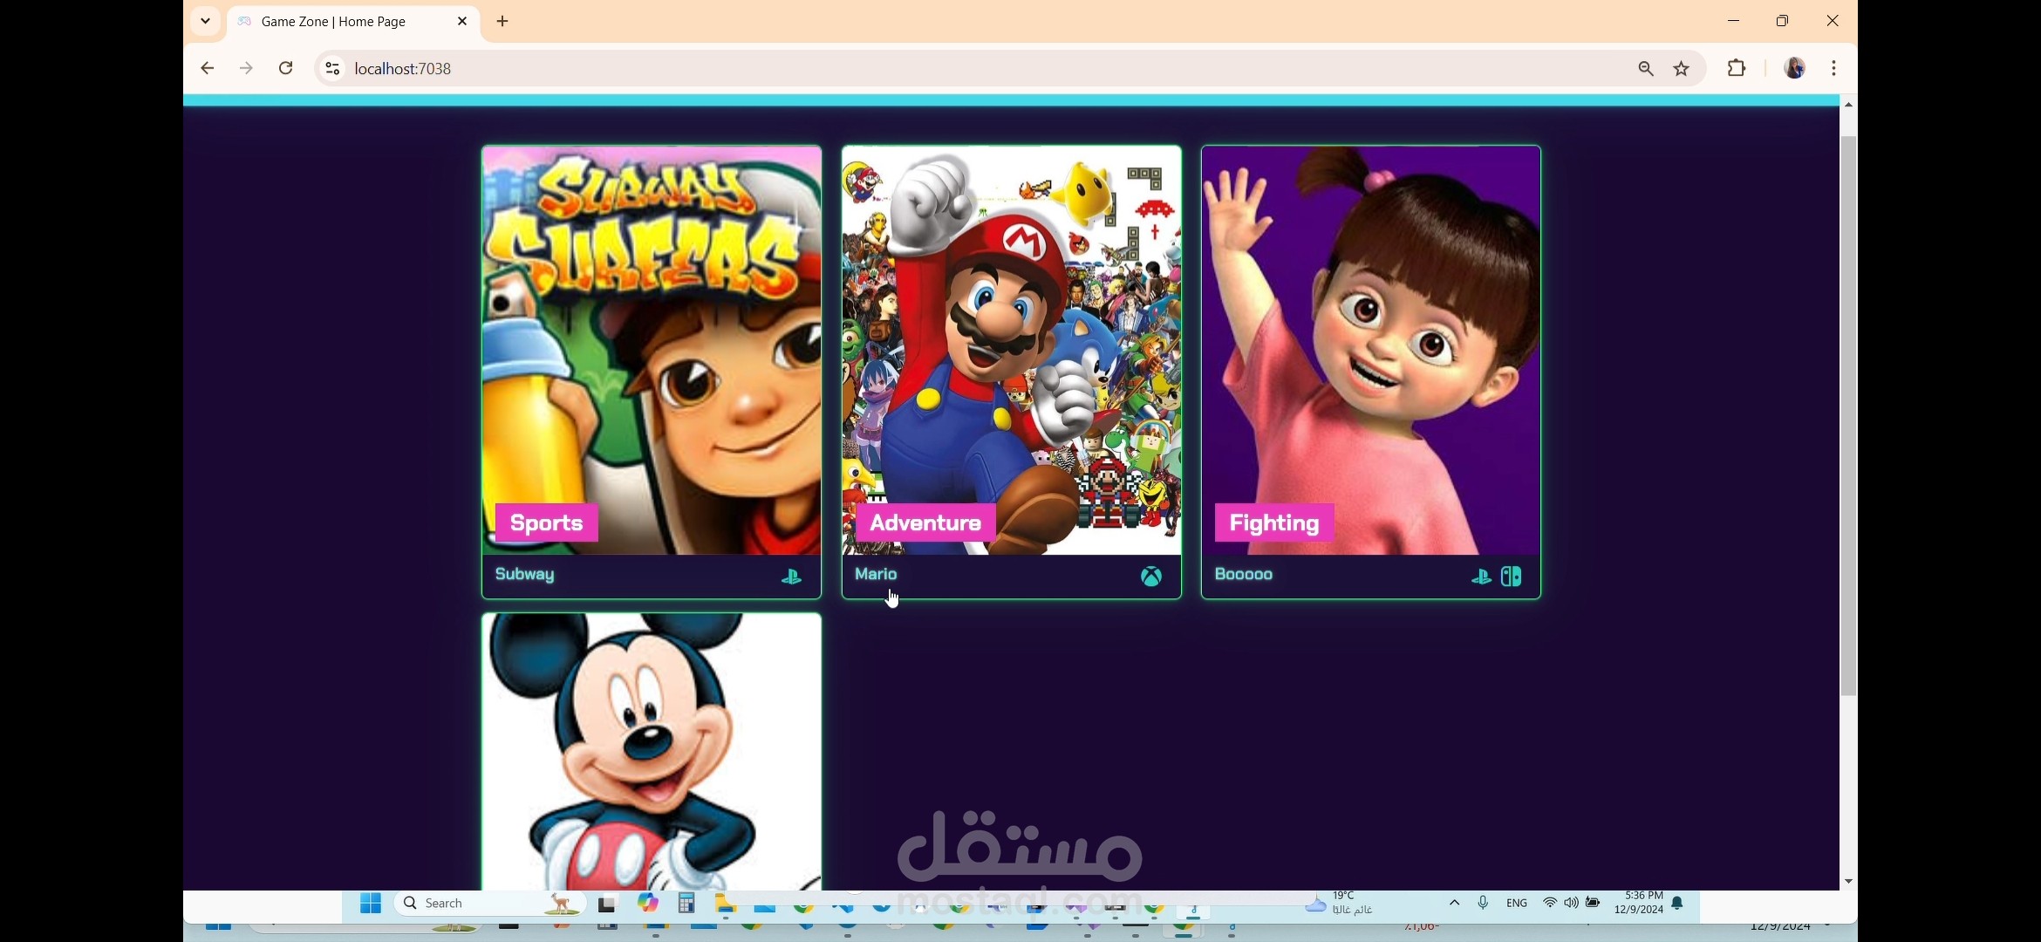The image size is (2041, 942).
Task: Open the notification bell
Action: [1678, 904]
